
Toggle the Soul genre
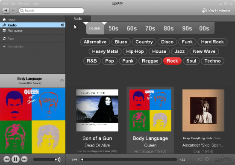(x=191, y=61)
